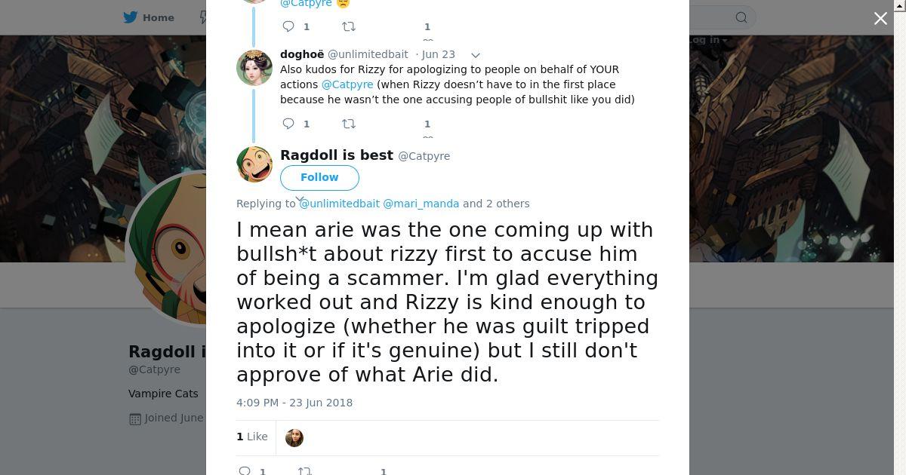906x475 pixels.
Task: Click reply icon under the main tweet
Action: pos(245,471)
